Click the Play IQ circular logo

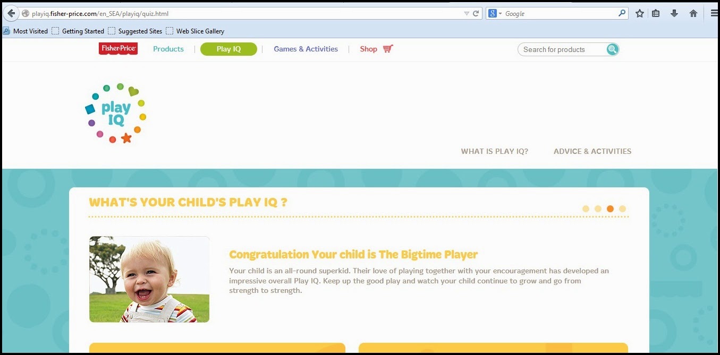pos(115,114)
